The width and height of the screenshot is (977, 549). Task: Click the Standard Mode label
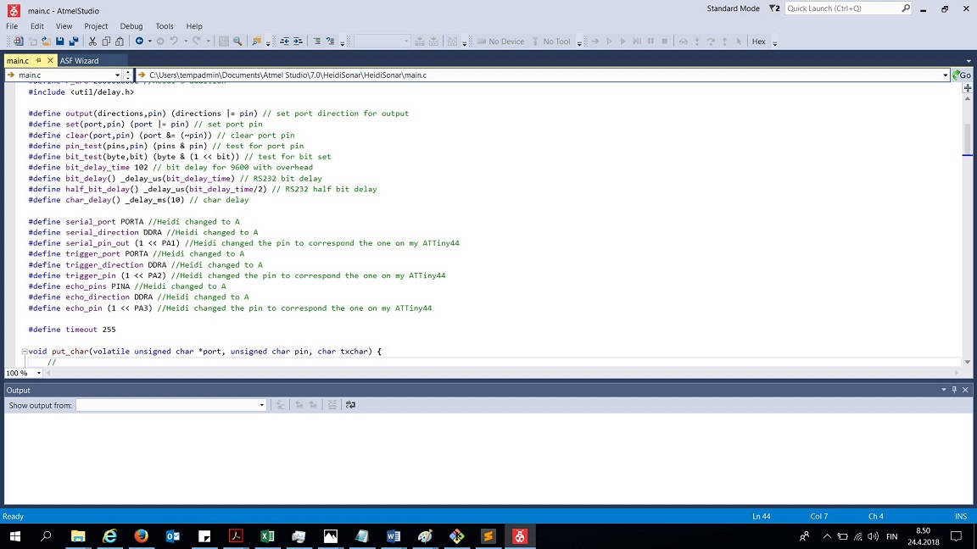point(733,8)
